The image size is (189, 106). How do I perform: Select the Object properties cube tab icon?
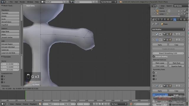[x=168, y=19]
